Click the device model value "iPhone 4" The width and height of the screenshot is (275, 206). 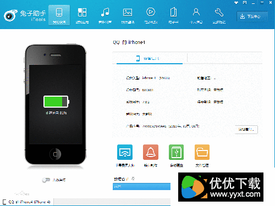[x=149, y=78]
